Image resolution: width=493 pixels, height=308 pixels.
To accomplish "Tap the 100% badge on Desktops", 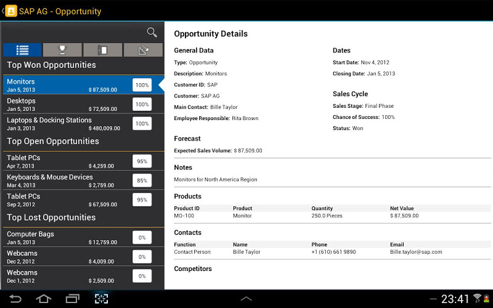I will click(142, 104).
